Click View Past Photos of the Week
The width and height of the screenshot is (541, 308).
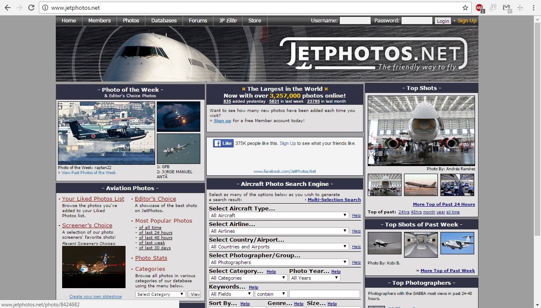click(x=89, y=173)
